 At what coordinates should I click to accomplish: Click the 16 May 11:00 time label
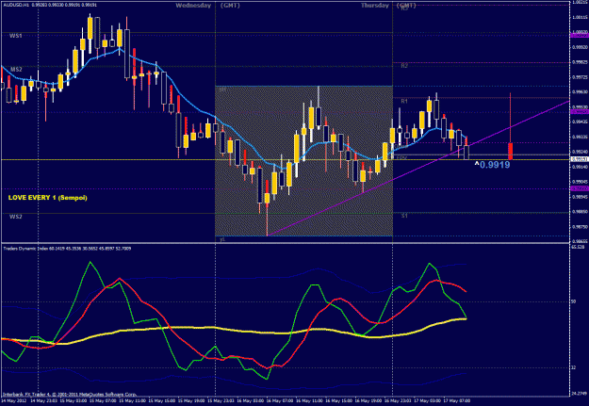309,400
